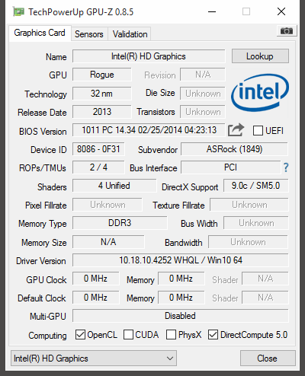Click the BIOS export share icon

(x=236, y=130)
